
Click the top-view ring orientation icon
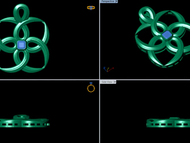coord(91,8)
